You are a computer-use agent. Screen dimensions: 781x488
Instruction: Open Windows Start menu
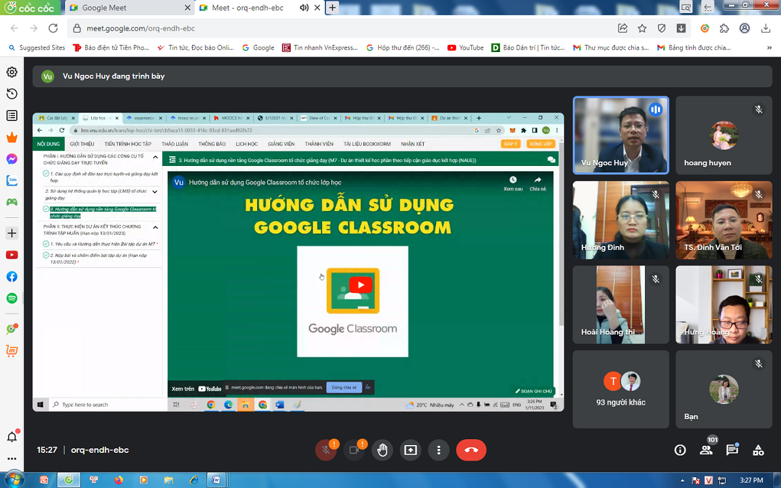point(13,480)
